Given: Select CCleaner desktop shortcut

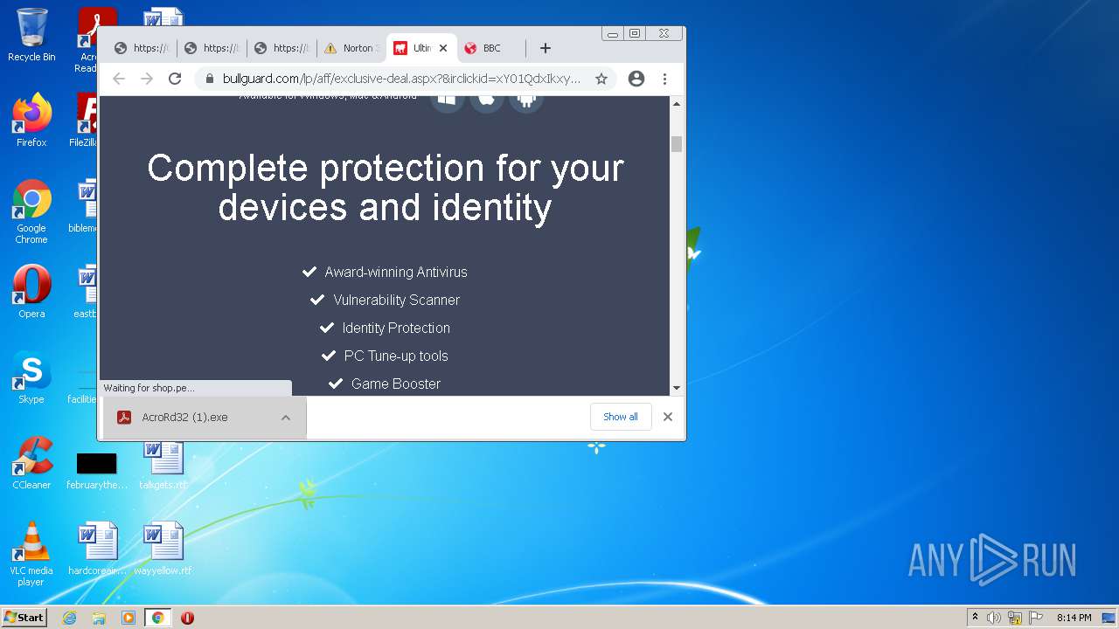Looking at the screenshot, I should click(x=31, y=462).
